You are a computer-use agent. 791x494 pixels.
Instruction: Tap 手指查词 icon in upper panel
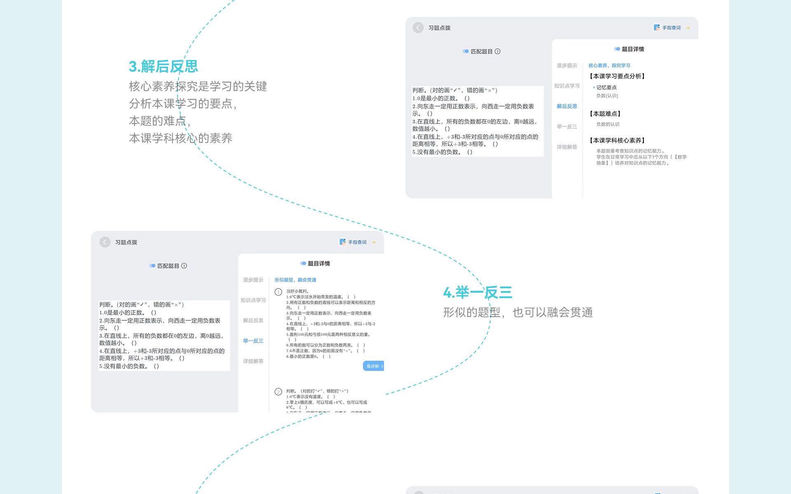click(657, 28)
